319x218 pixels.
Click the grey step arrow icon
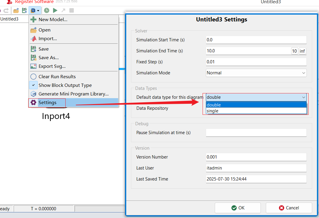point(63,10)
